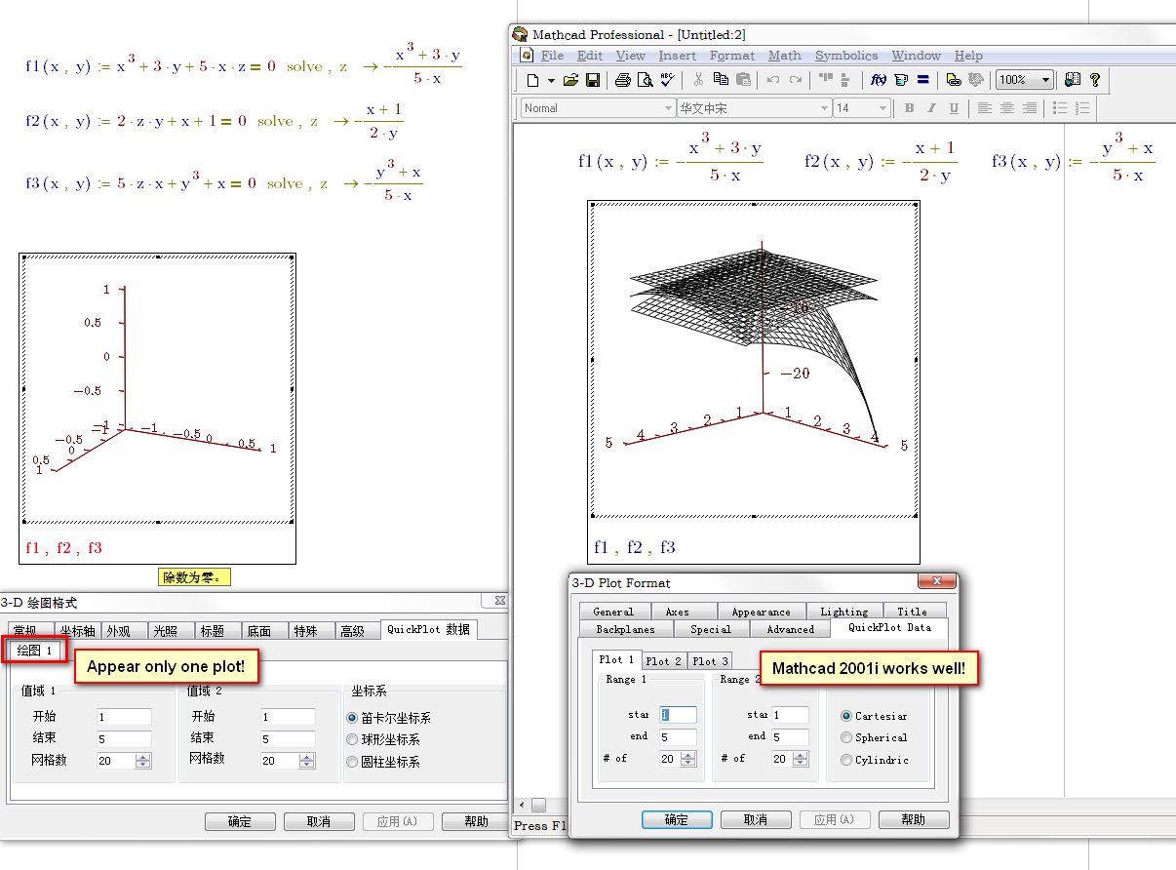Click the New icon dropdown arrow

tap(551, 80)
